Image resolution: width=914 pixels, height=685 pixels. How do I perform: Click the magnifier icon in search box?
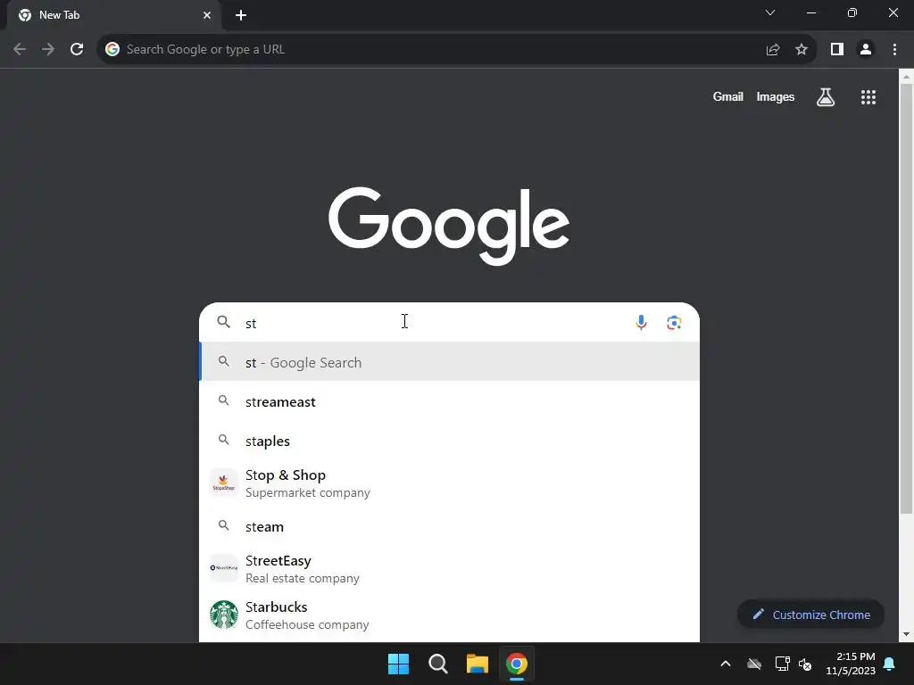point(224,321)
